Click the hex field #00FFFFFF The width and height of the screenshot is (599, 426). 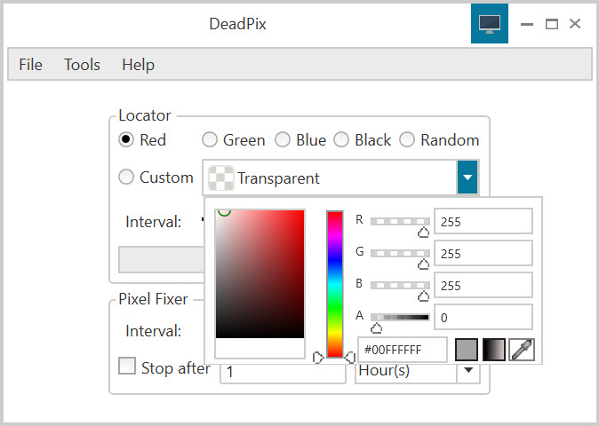pos(403,350)
